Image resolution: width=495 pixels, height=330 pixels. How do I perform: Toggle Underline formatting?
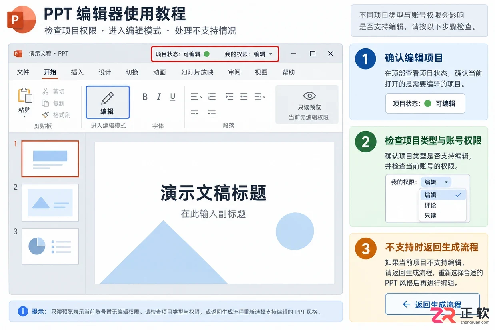click(x=173, y=97)
